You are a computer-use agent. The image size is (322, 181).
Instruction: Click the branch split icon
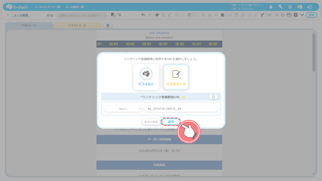[x=262, y=15]
